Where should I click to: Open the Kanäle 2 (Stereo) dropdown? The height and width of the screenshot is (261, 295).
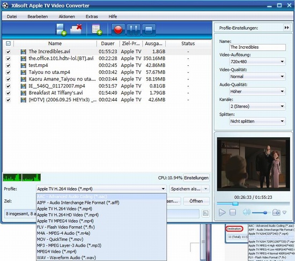[257, 106]
